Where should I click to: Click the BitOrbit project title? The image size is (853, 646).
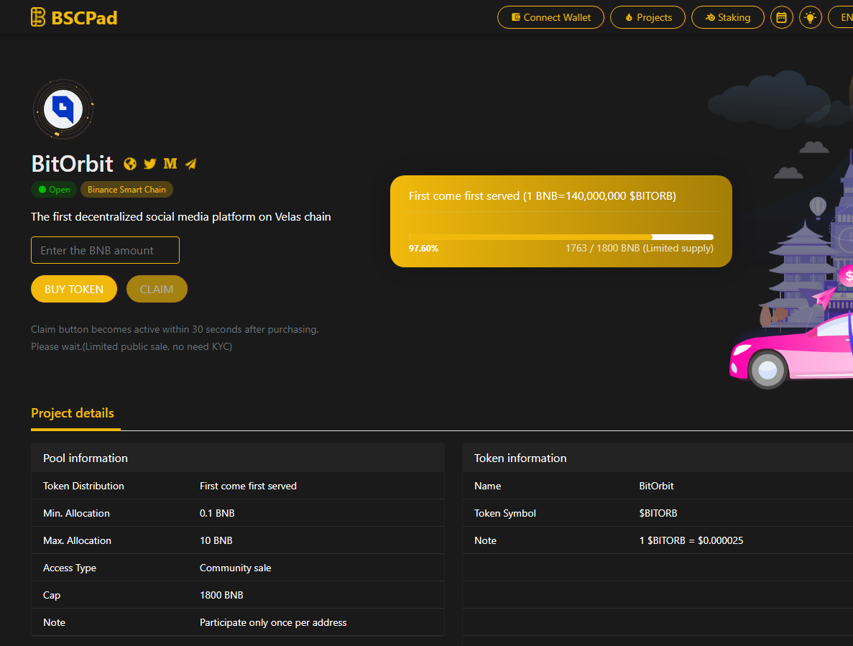pos(73,164)
